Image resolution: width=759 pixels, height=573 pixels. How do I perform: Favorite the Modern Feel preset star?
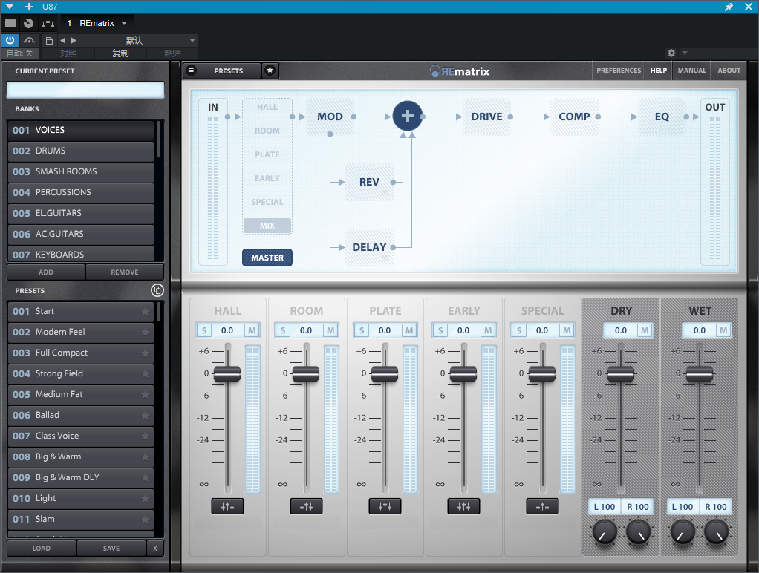pos(146,332)
